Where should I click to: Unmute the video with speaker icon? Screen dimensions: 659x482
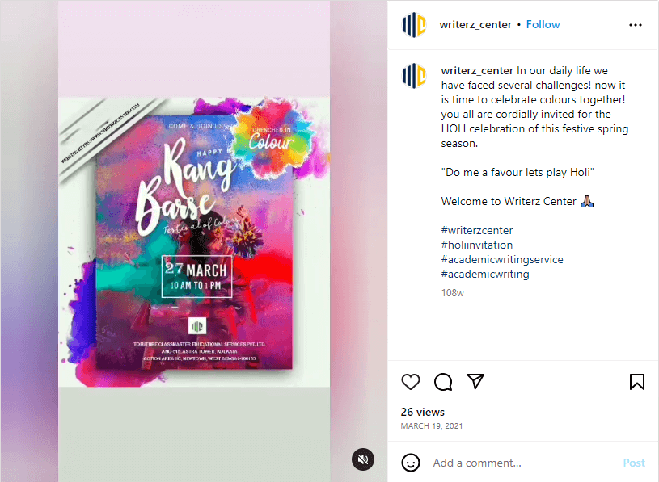click(x=363, y=459)
